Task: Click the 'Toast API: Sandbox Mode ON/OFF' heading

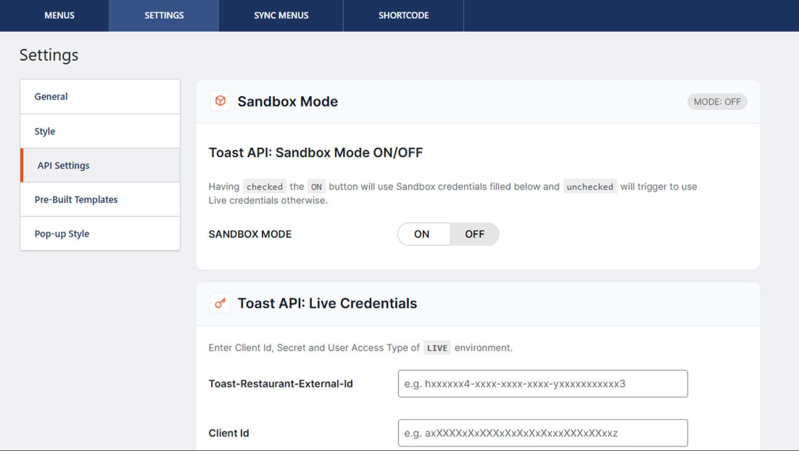Action: [x=316, y=152]
